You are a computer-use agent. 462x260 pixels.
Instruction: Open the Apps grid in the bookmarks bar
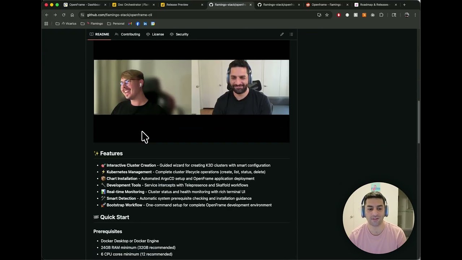tap(46, 23)
